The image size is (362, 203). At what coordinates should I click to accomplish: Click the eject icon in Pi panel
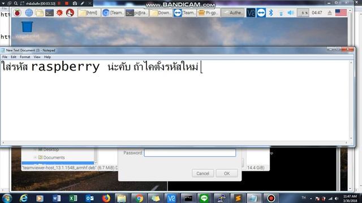tap(329, 13)
